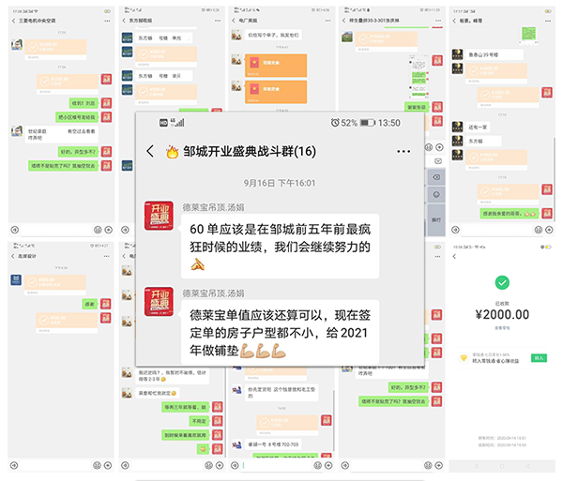The image size is (563, 481).
Task: Switch to voice input in 东方郡取暖 chat
Action: click(x=125, y=230)
